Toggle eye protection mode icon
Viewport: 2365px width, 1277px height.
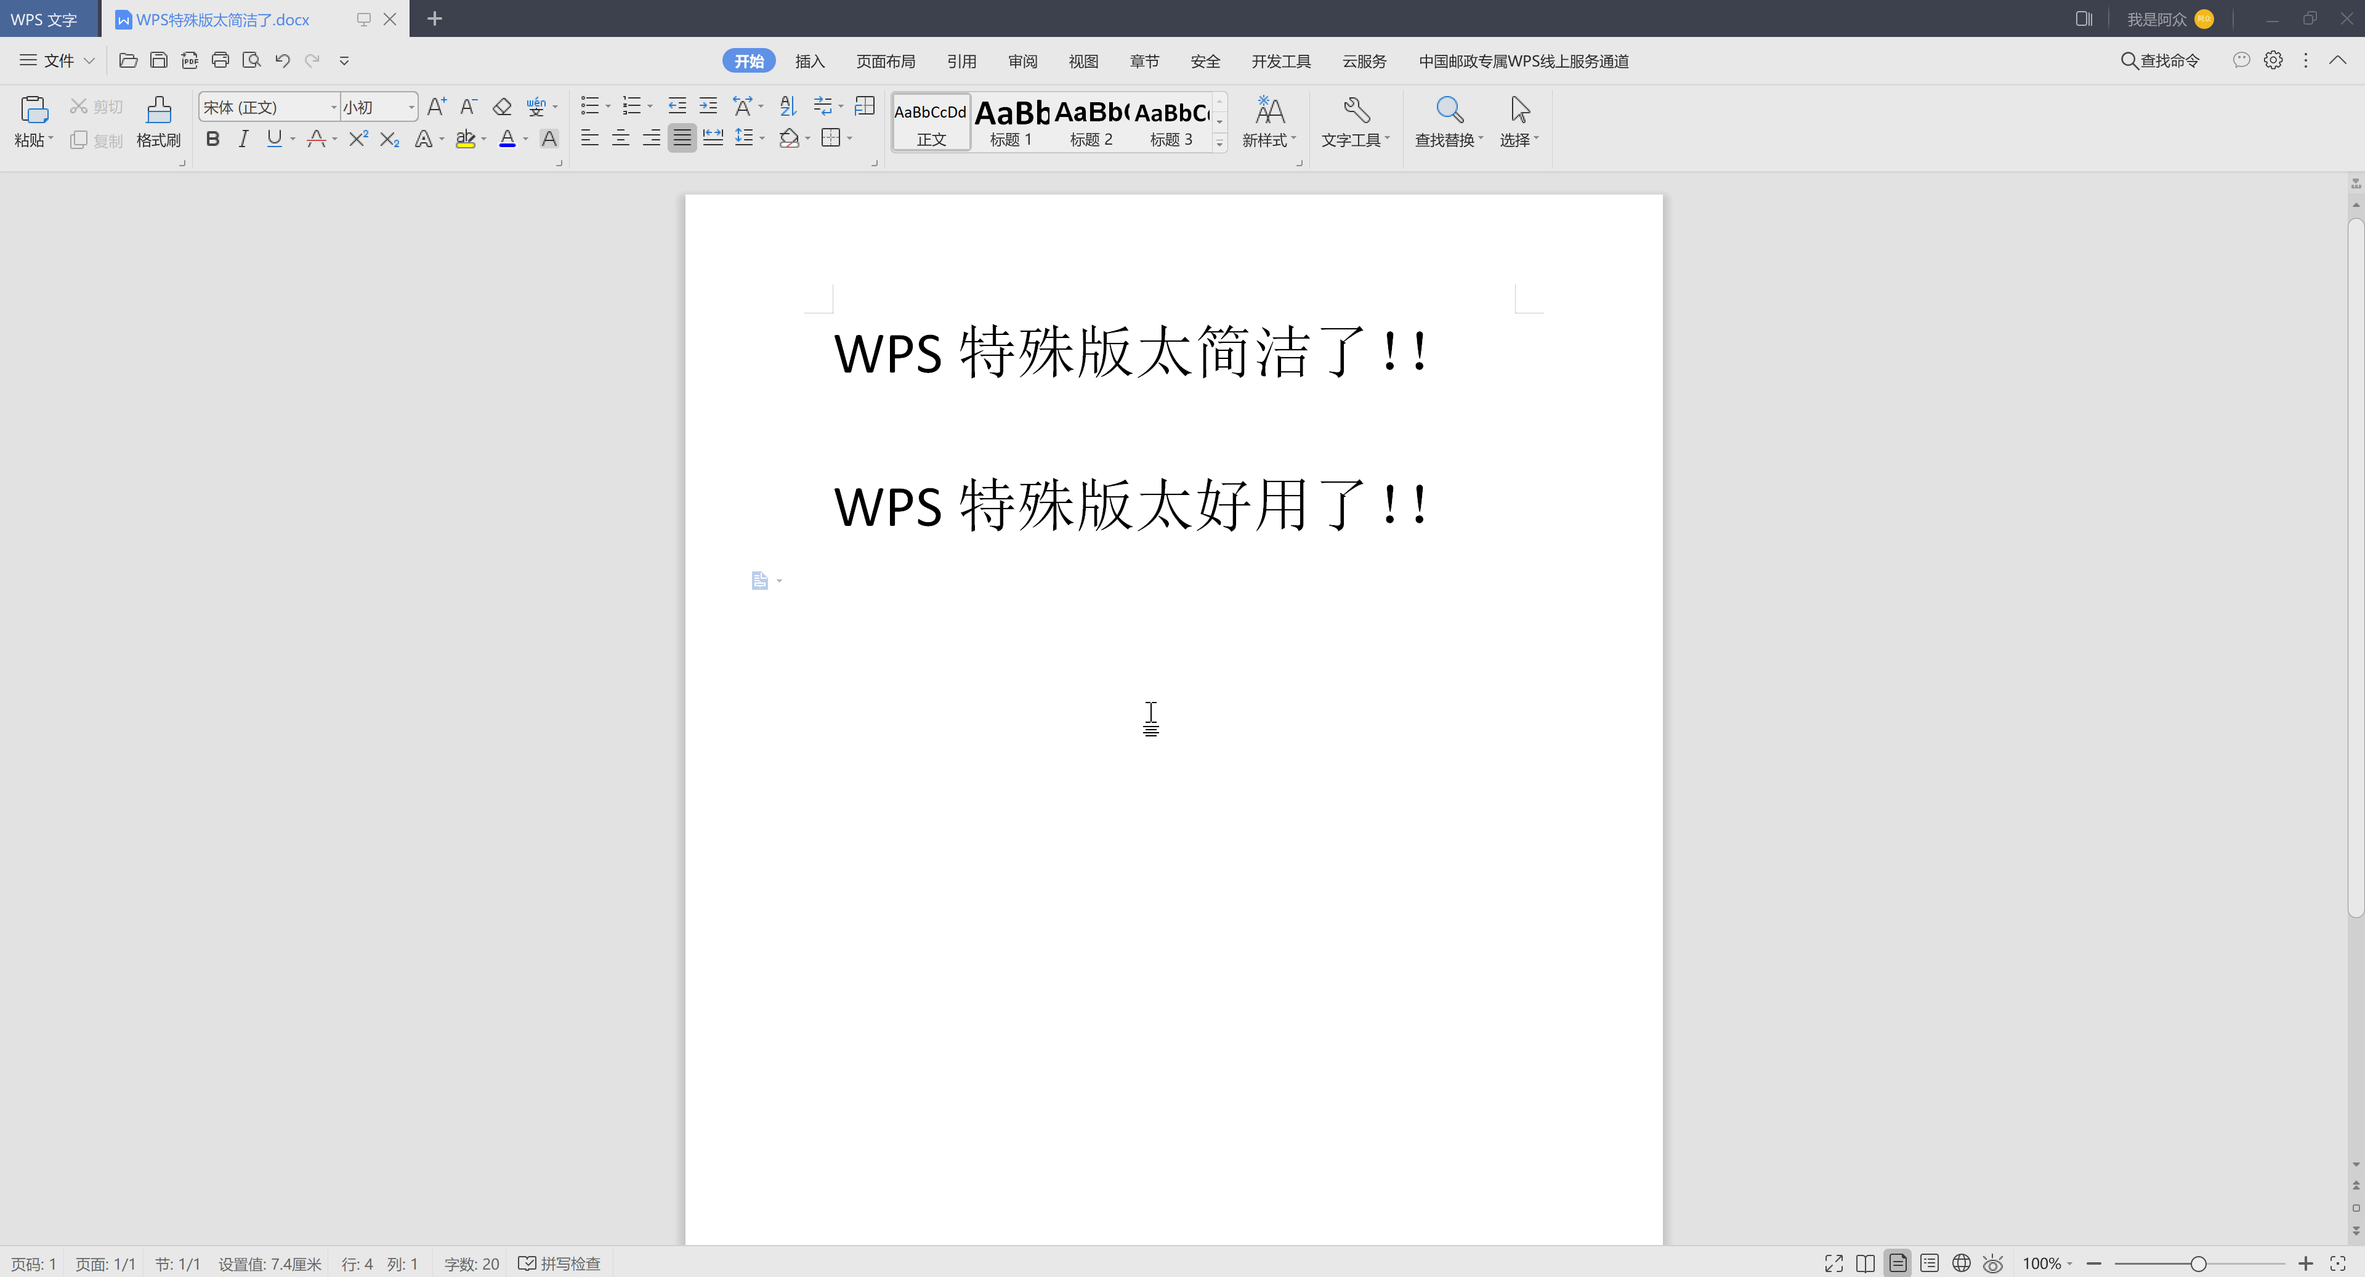1993,1263
